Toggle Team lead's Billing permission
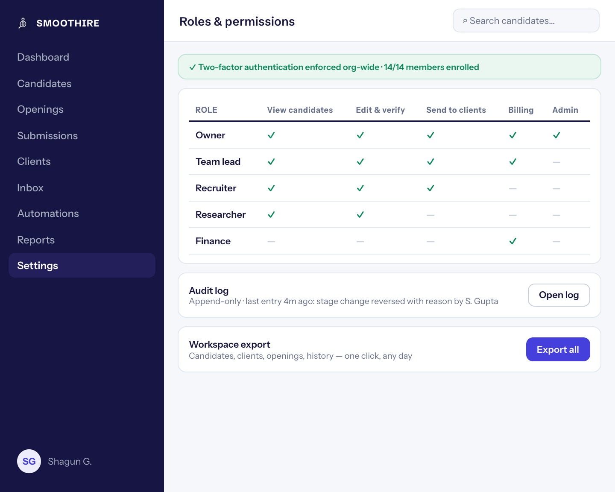This screenshot has width=615, height=492. pyautogui.click(x=513, y=162)
